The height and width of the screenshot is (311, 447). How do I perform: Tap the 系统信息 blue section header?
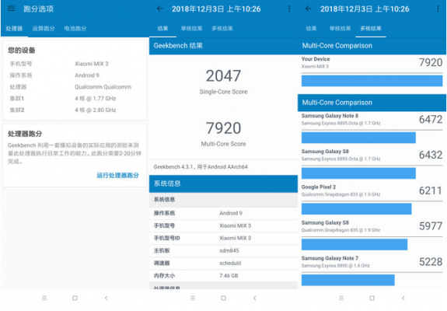pos(223,183)
